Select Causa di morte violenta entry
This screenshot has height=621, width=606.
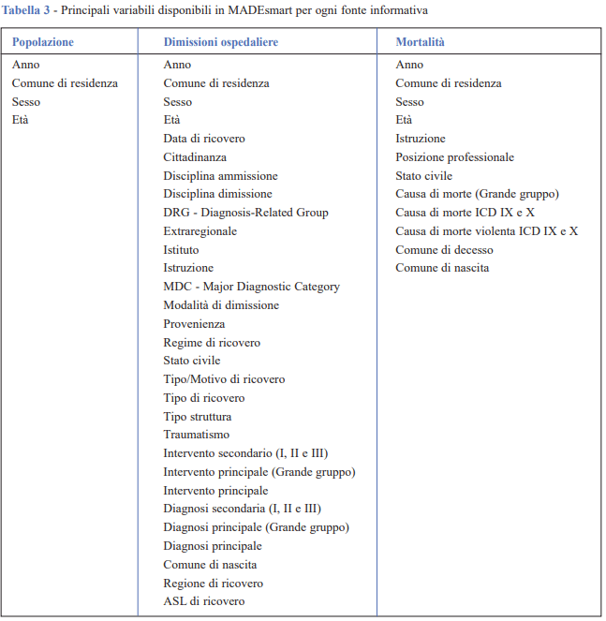tap(486, 231)
